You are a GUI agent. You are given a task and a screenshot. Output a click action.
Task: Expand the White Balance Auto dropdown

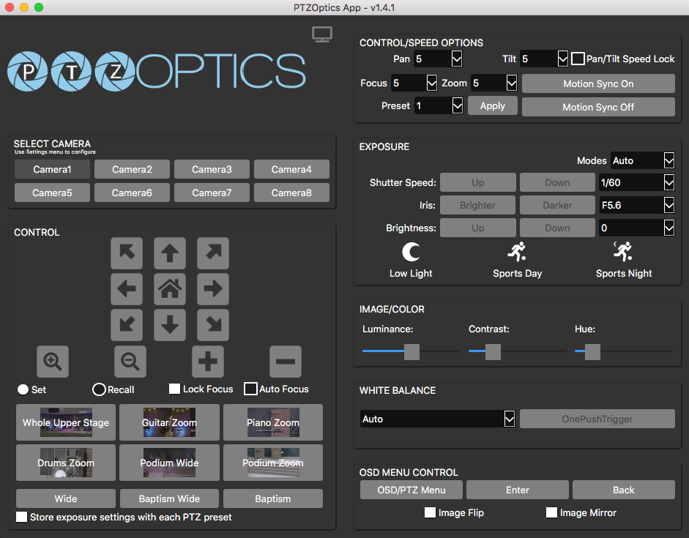(438, 419)
